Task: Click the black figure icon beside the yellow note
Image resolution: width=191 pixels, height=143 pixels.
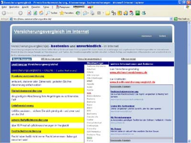Action: pos(113,13)
